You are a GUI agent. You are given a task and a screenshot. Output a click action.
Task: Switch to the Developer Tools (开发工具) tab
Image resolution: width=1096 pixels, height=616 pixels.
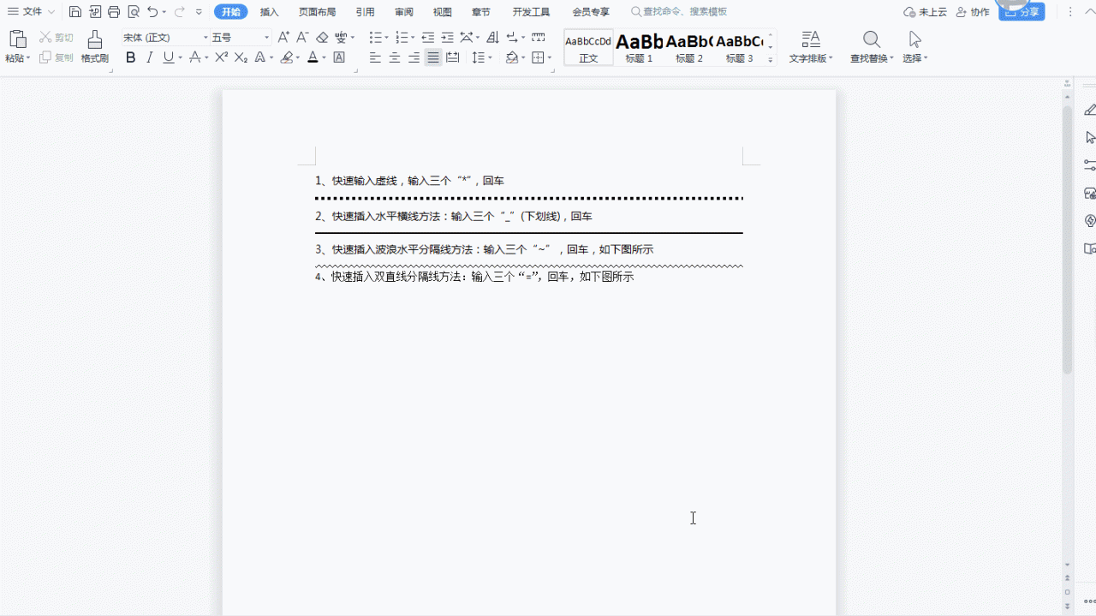coord(531,12)
